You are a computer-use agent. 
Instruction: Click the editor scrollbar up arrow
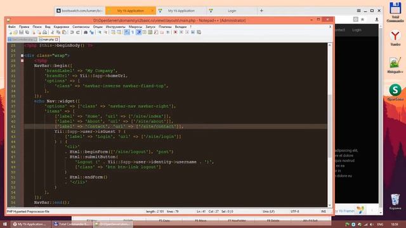coord(330,45)
